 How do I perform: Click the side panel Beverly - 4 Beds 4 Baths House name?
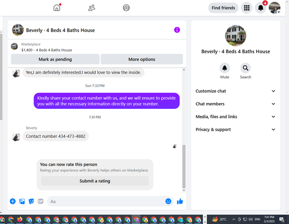(236, 52)
